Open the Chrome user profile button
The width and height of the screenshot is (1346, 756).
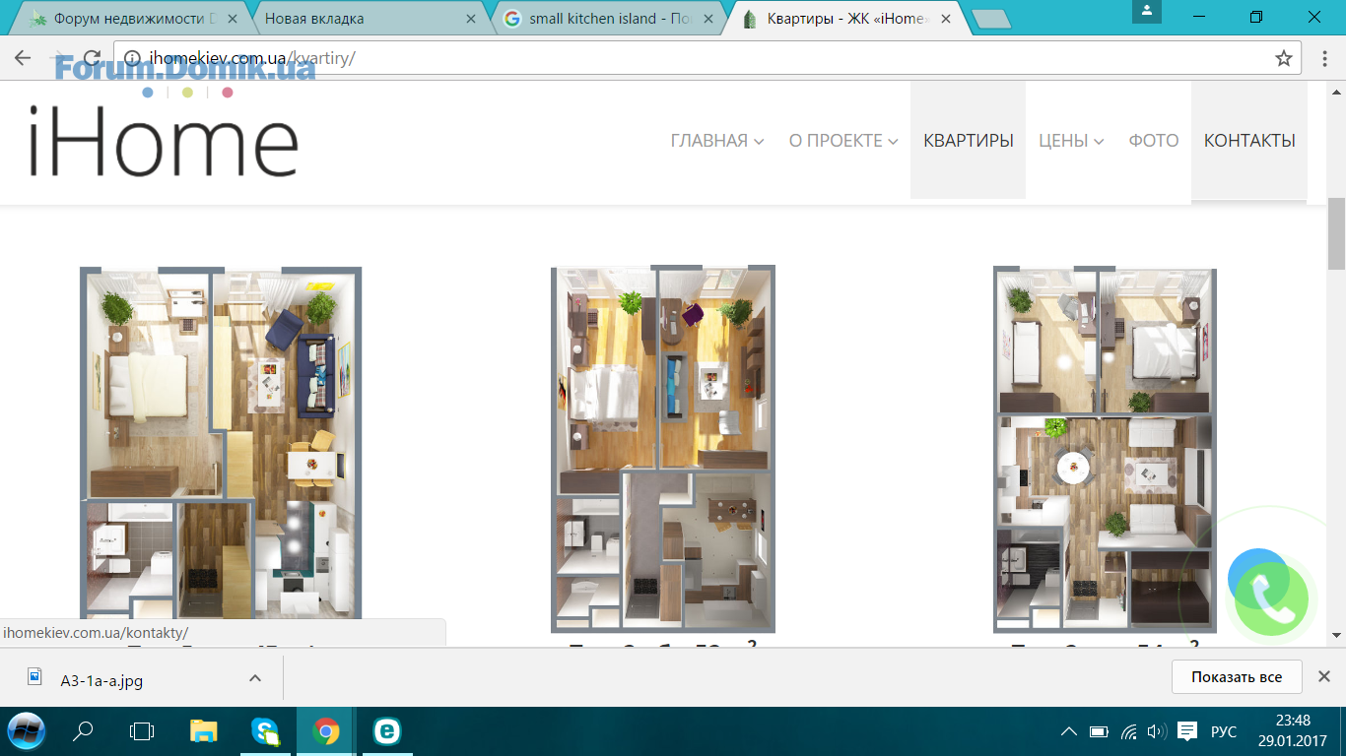click(x=1147, y=11)
